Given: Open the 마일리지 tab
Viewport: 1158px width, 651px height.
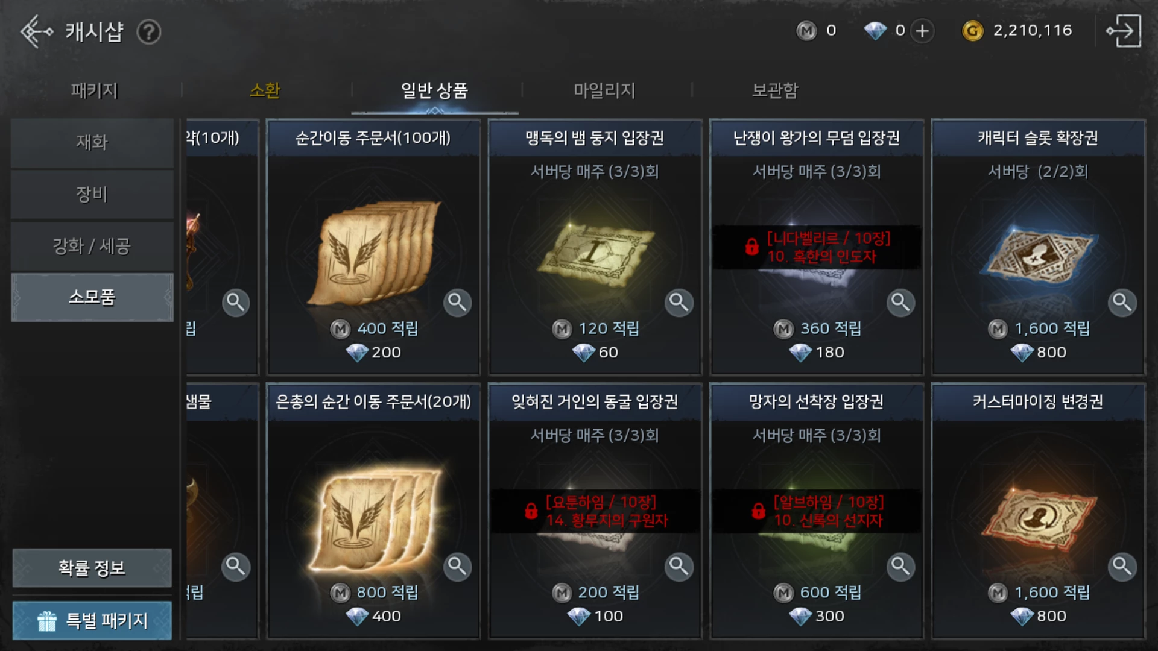Looking at the screenshot, I should [604, 90].
